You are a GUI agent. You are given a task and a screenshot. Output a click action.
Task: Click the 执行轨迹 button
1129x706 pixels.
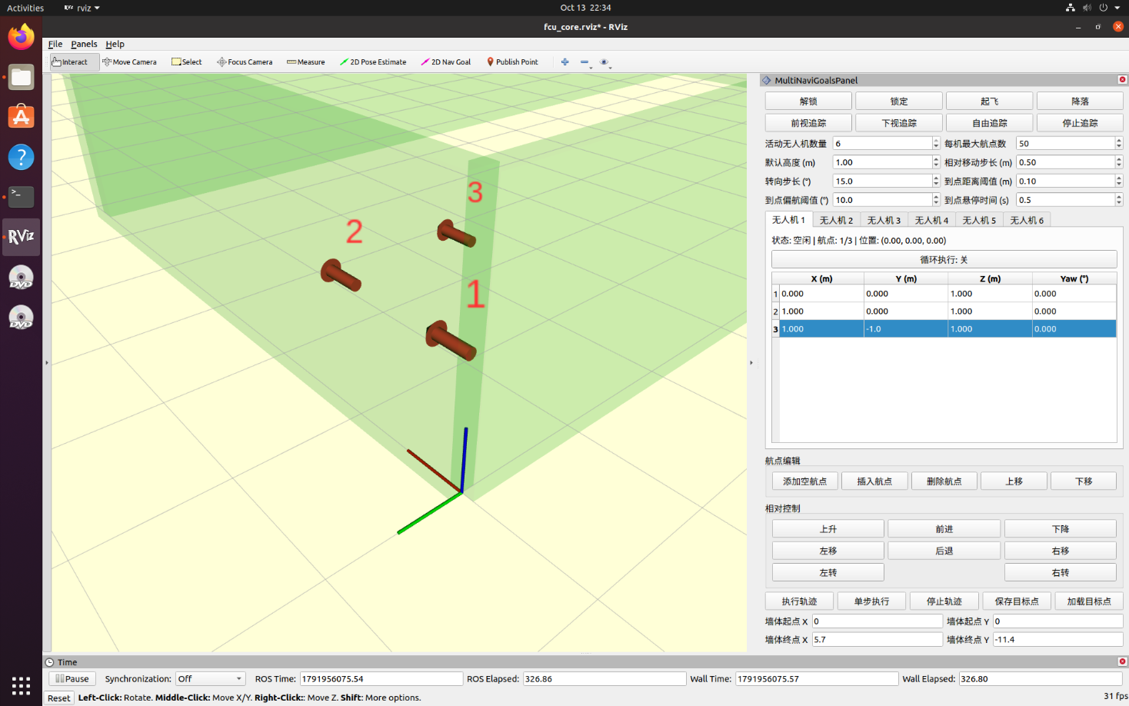pyautogui.click(x=799, y=601)
